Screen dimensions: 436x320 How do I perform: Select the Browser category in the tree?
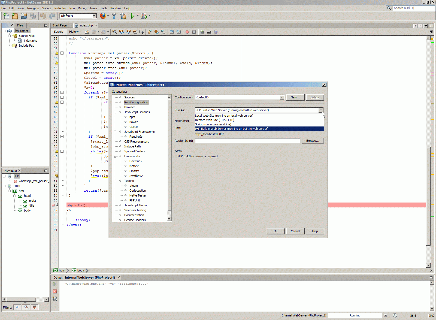click(x=129, y=107)
